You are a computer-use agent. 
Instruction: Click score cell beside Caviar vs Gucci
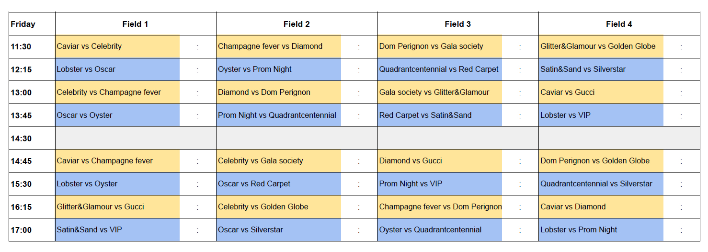[x=681, y=92]
